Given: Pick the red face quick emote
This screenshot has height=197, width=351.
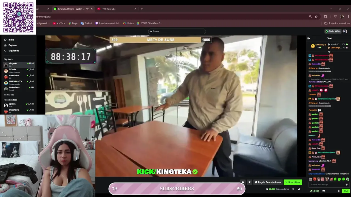Looking at the screenshot, I should coord(315,179).
